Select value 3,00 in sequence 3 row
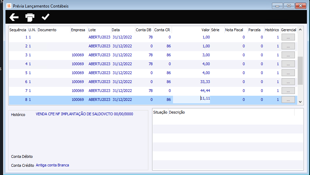This screenshot has height=175, width=310. tap(206, 55)
